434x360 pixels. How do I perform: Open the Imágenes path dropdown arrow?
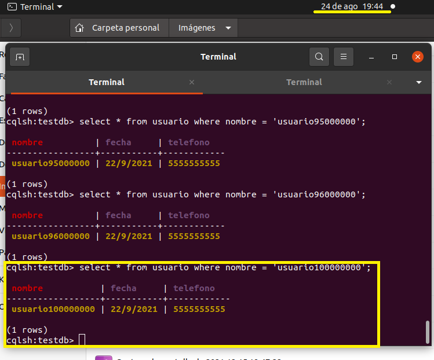tap(228, 28)
